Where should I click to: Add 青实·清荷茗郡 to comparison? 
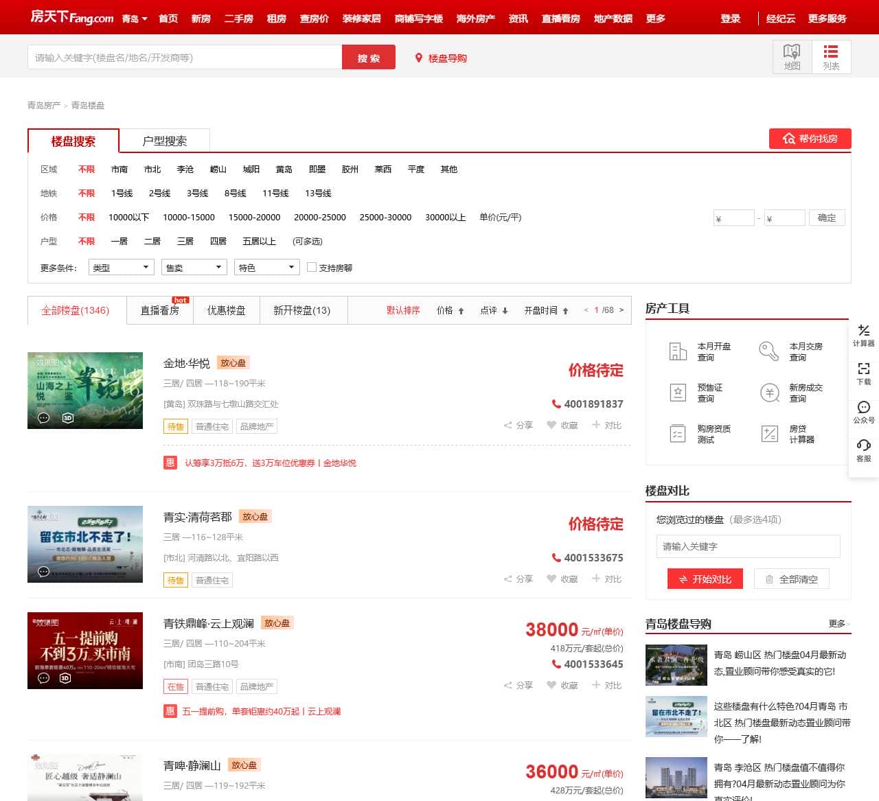click(x=606, y=579)
